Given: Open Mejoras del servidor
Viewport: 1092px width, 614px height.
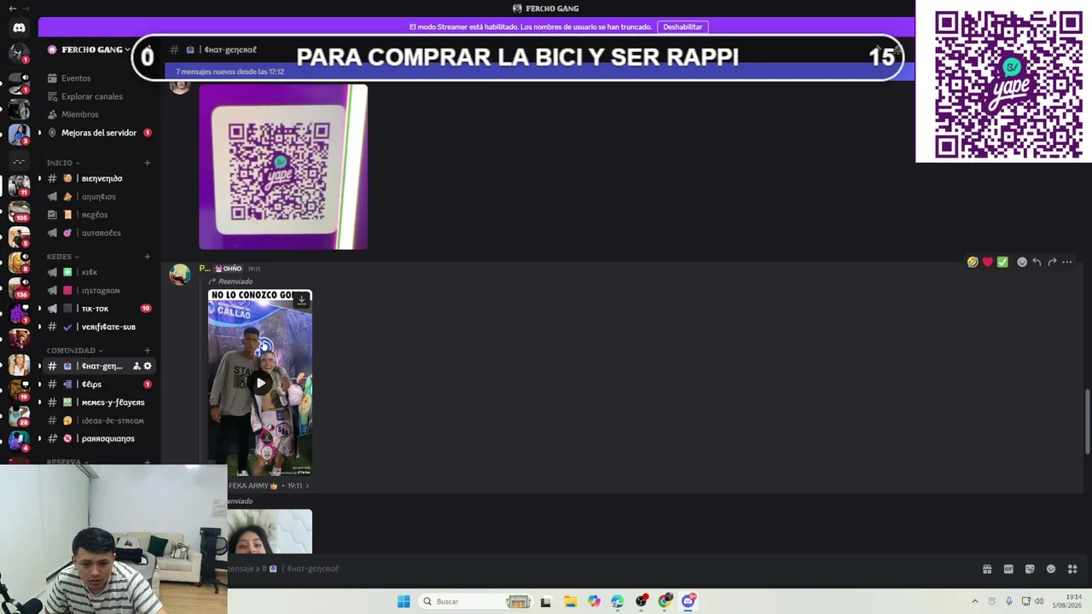Looking at the screenshot, I should point(98,133).
